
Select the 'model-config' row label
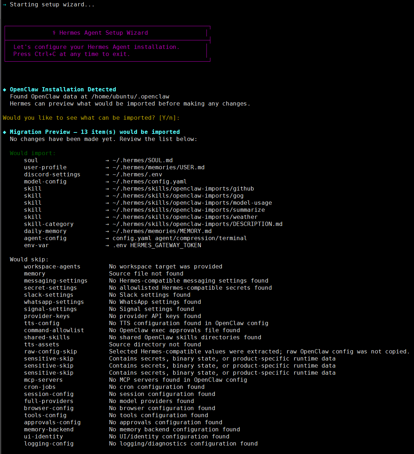45,181
